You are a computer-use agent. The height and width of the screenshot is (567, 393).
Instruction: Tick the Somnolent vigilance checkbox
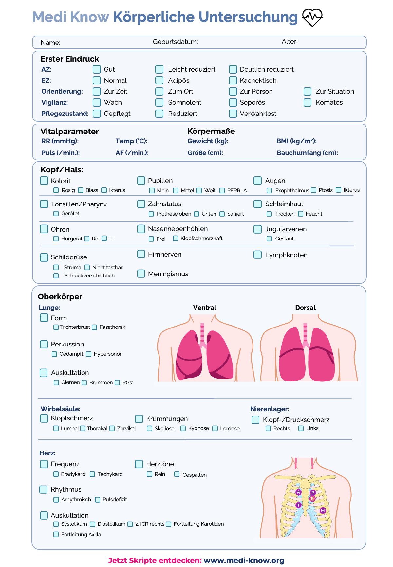pyautogui.click(x=159, y=102)
